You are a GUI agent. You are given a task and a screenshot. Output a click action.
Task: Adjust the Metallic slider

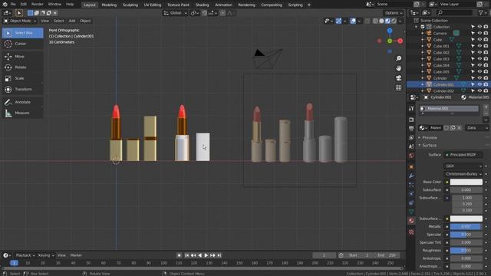click(x=466, y=227)
